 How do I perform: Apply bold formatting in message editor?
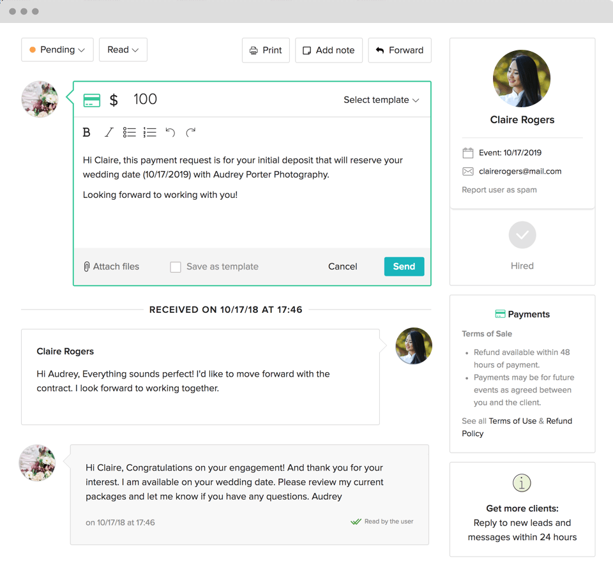[x=87, y=133]
